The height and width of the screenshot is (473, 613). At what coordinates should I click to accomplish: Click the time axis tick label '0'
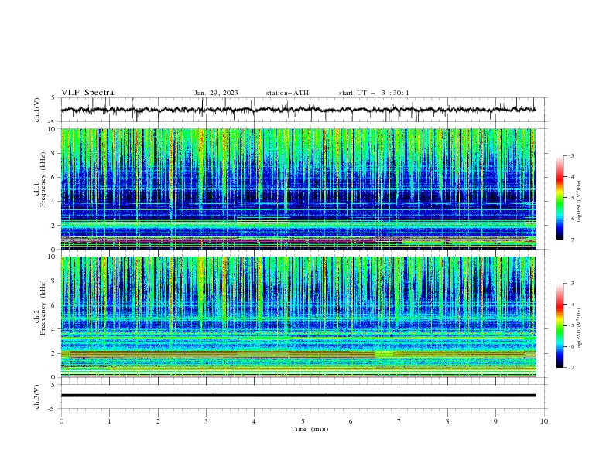(61, 421)
